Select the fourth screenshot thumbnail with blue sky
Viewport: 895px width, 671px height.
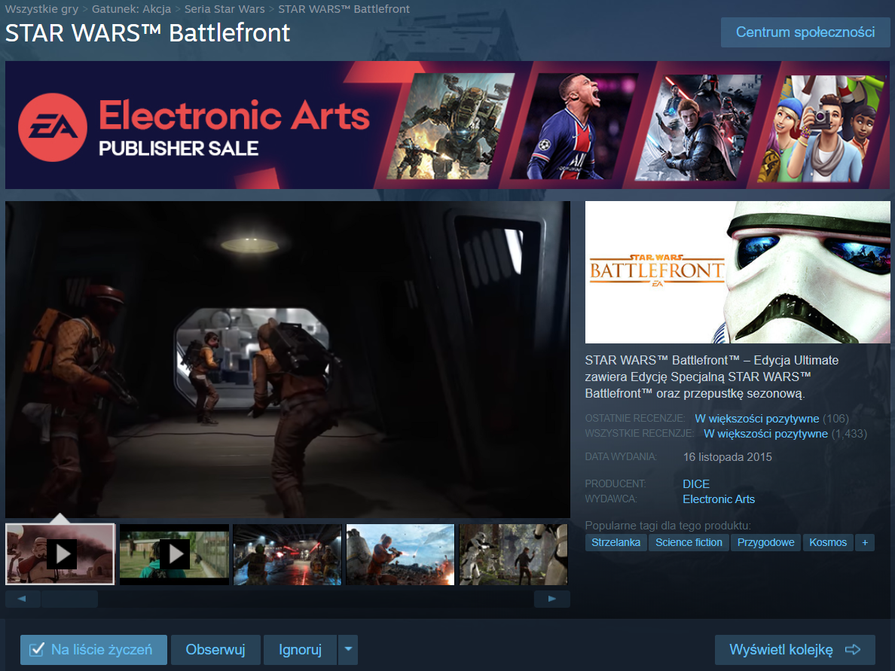pyautogui.click(x=400, y=554)
